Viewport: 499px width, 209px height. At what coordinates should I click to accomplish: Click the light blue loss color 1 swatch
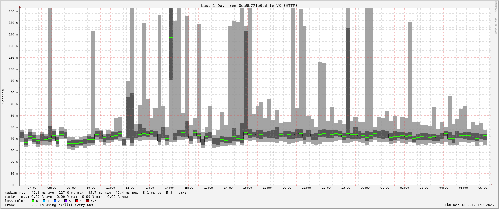(x=44, y=201)
